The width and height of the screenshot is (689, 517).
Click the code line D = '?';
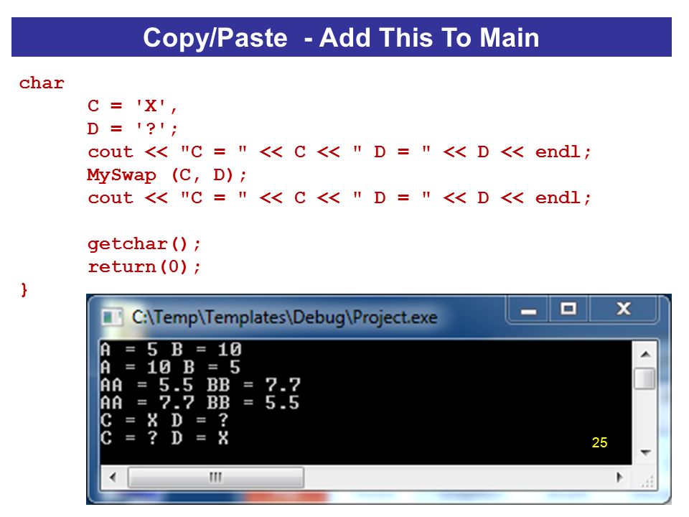(132, 129)
